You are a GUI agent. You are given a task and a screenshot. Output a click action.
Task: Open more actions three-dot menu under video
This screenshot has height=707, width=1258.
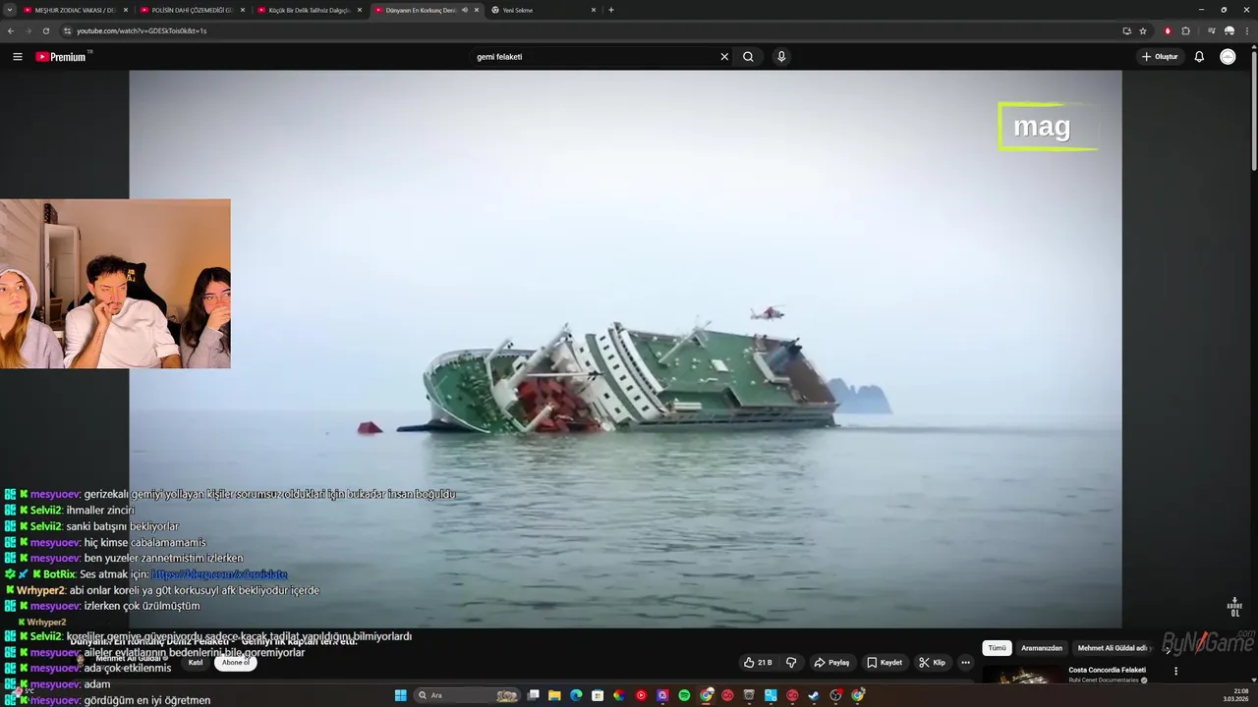point(965,663)
